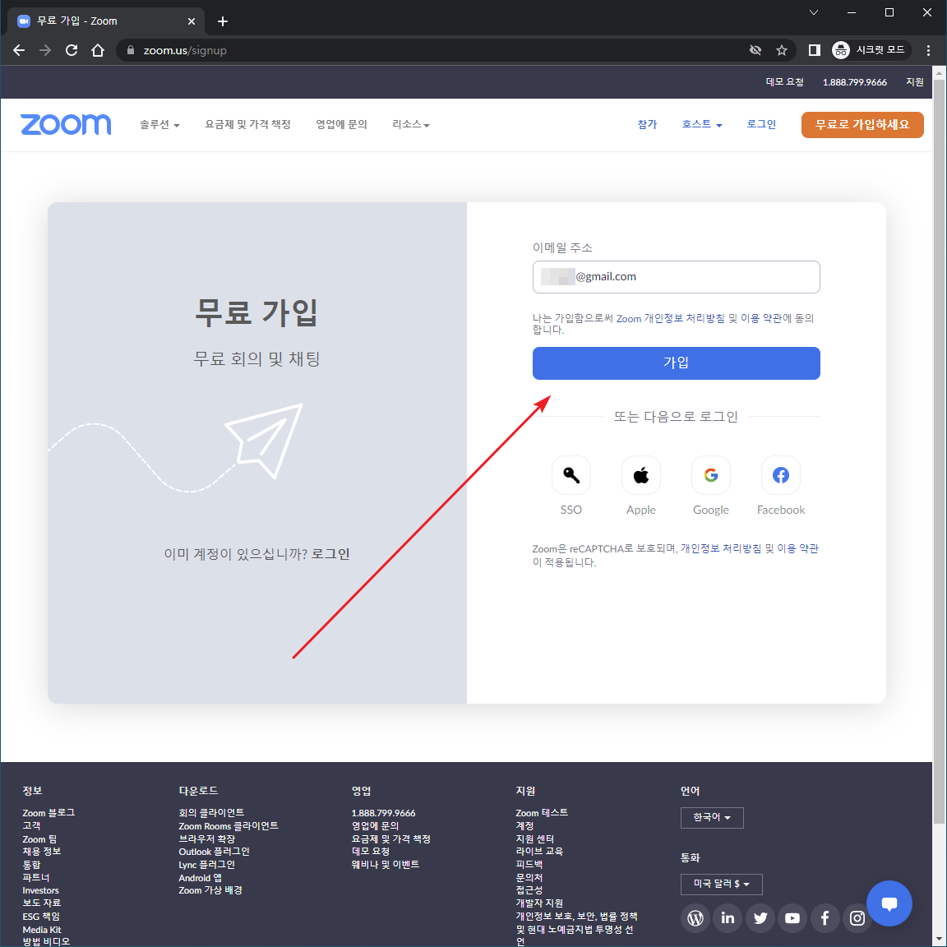
Task: Expand the 리소스 dropdown menu
Action: click(x=411, y=124)
